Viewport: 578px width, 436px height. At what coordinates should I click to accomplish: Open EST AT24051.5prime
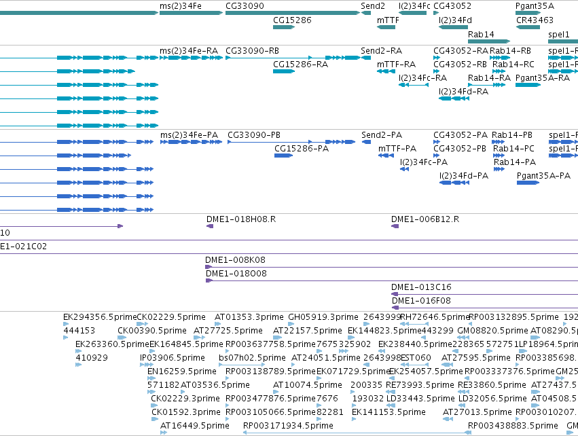click(x=325, y=358)
